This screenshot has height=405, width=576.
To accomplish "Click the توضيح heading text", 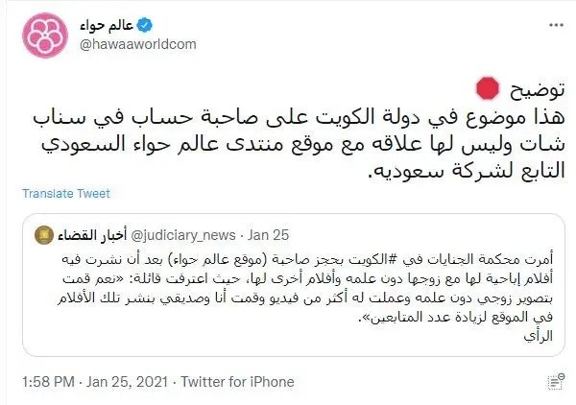I will tap(537, 89).
